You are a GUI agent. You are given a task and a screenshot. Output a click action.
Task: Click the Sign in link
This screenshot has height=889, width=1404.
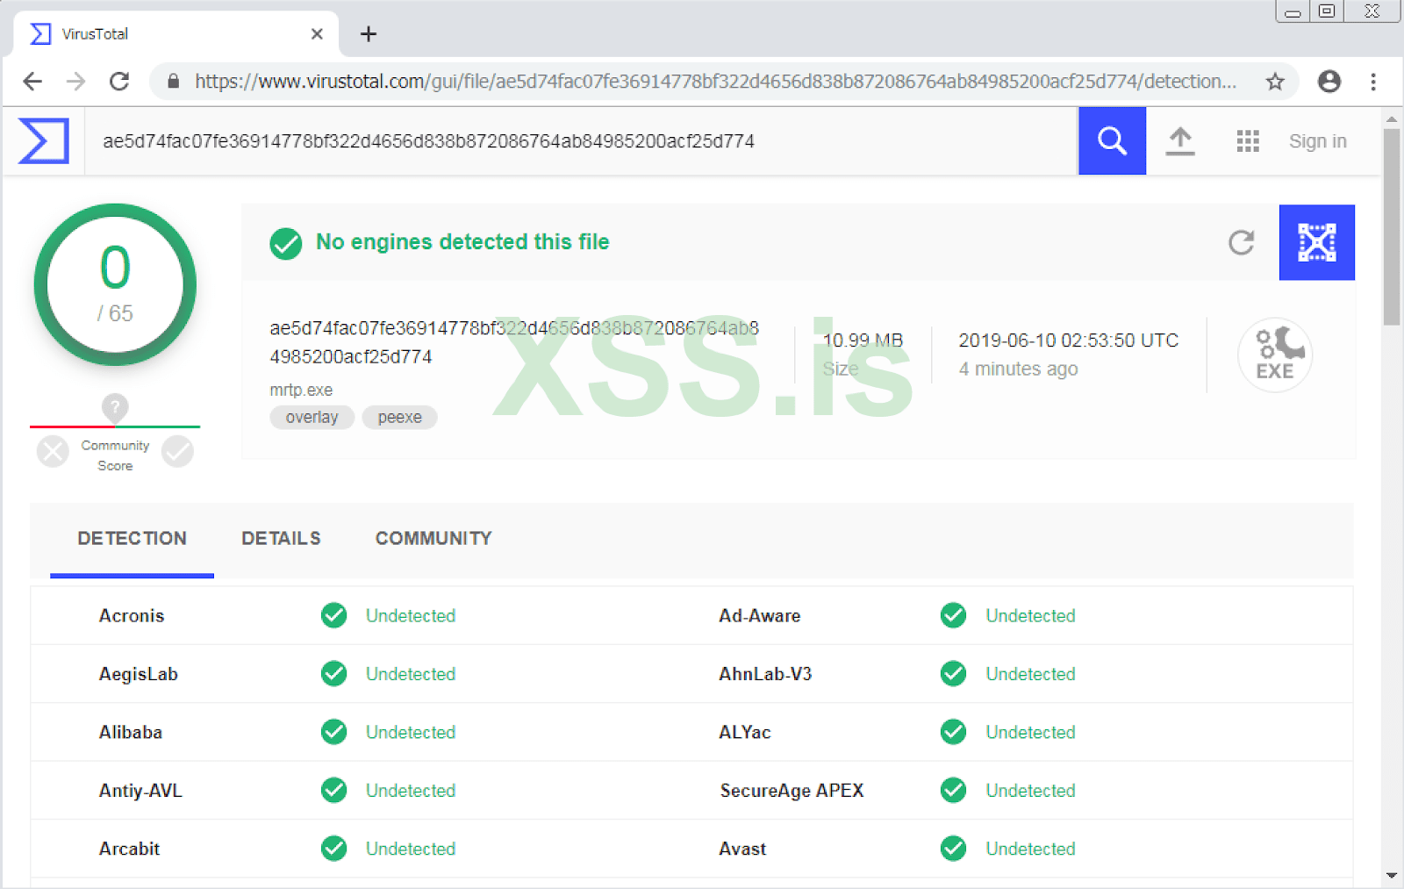pyautogui.click(x=1317, y=141)
